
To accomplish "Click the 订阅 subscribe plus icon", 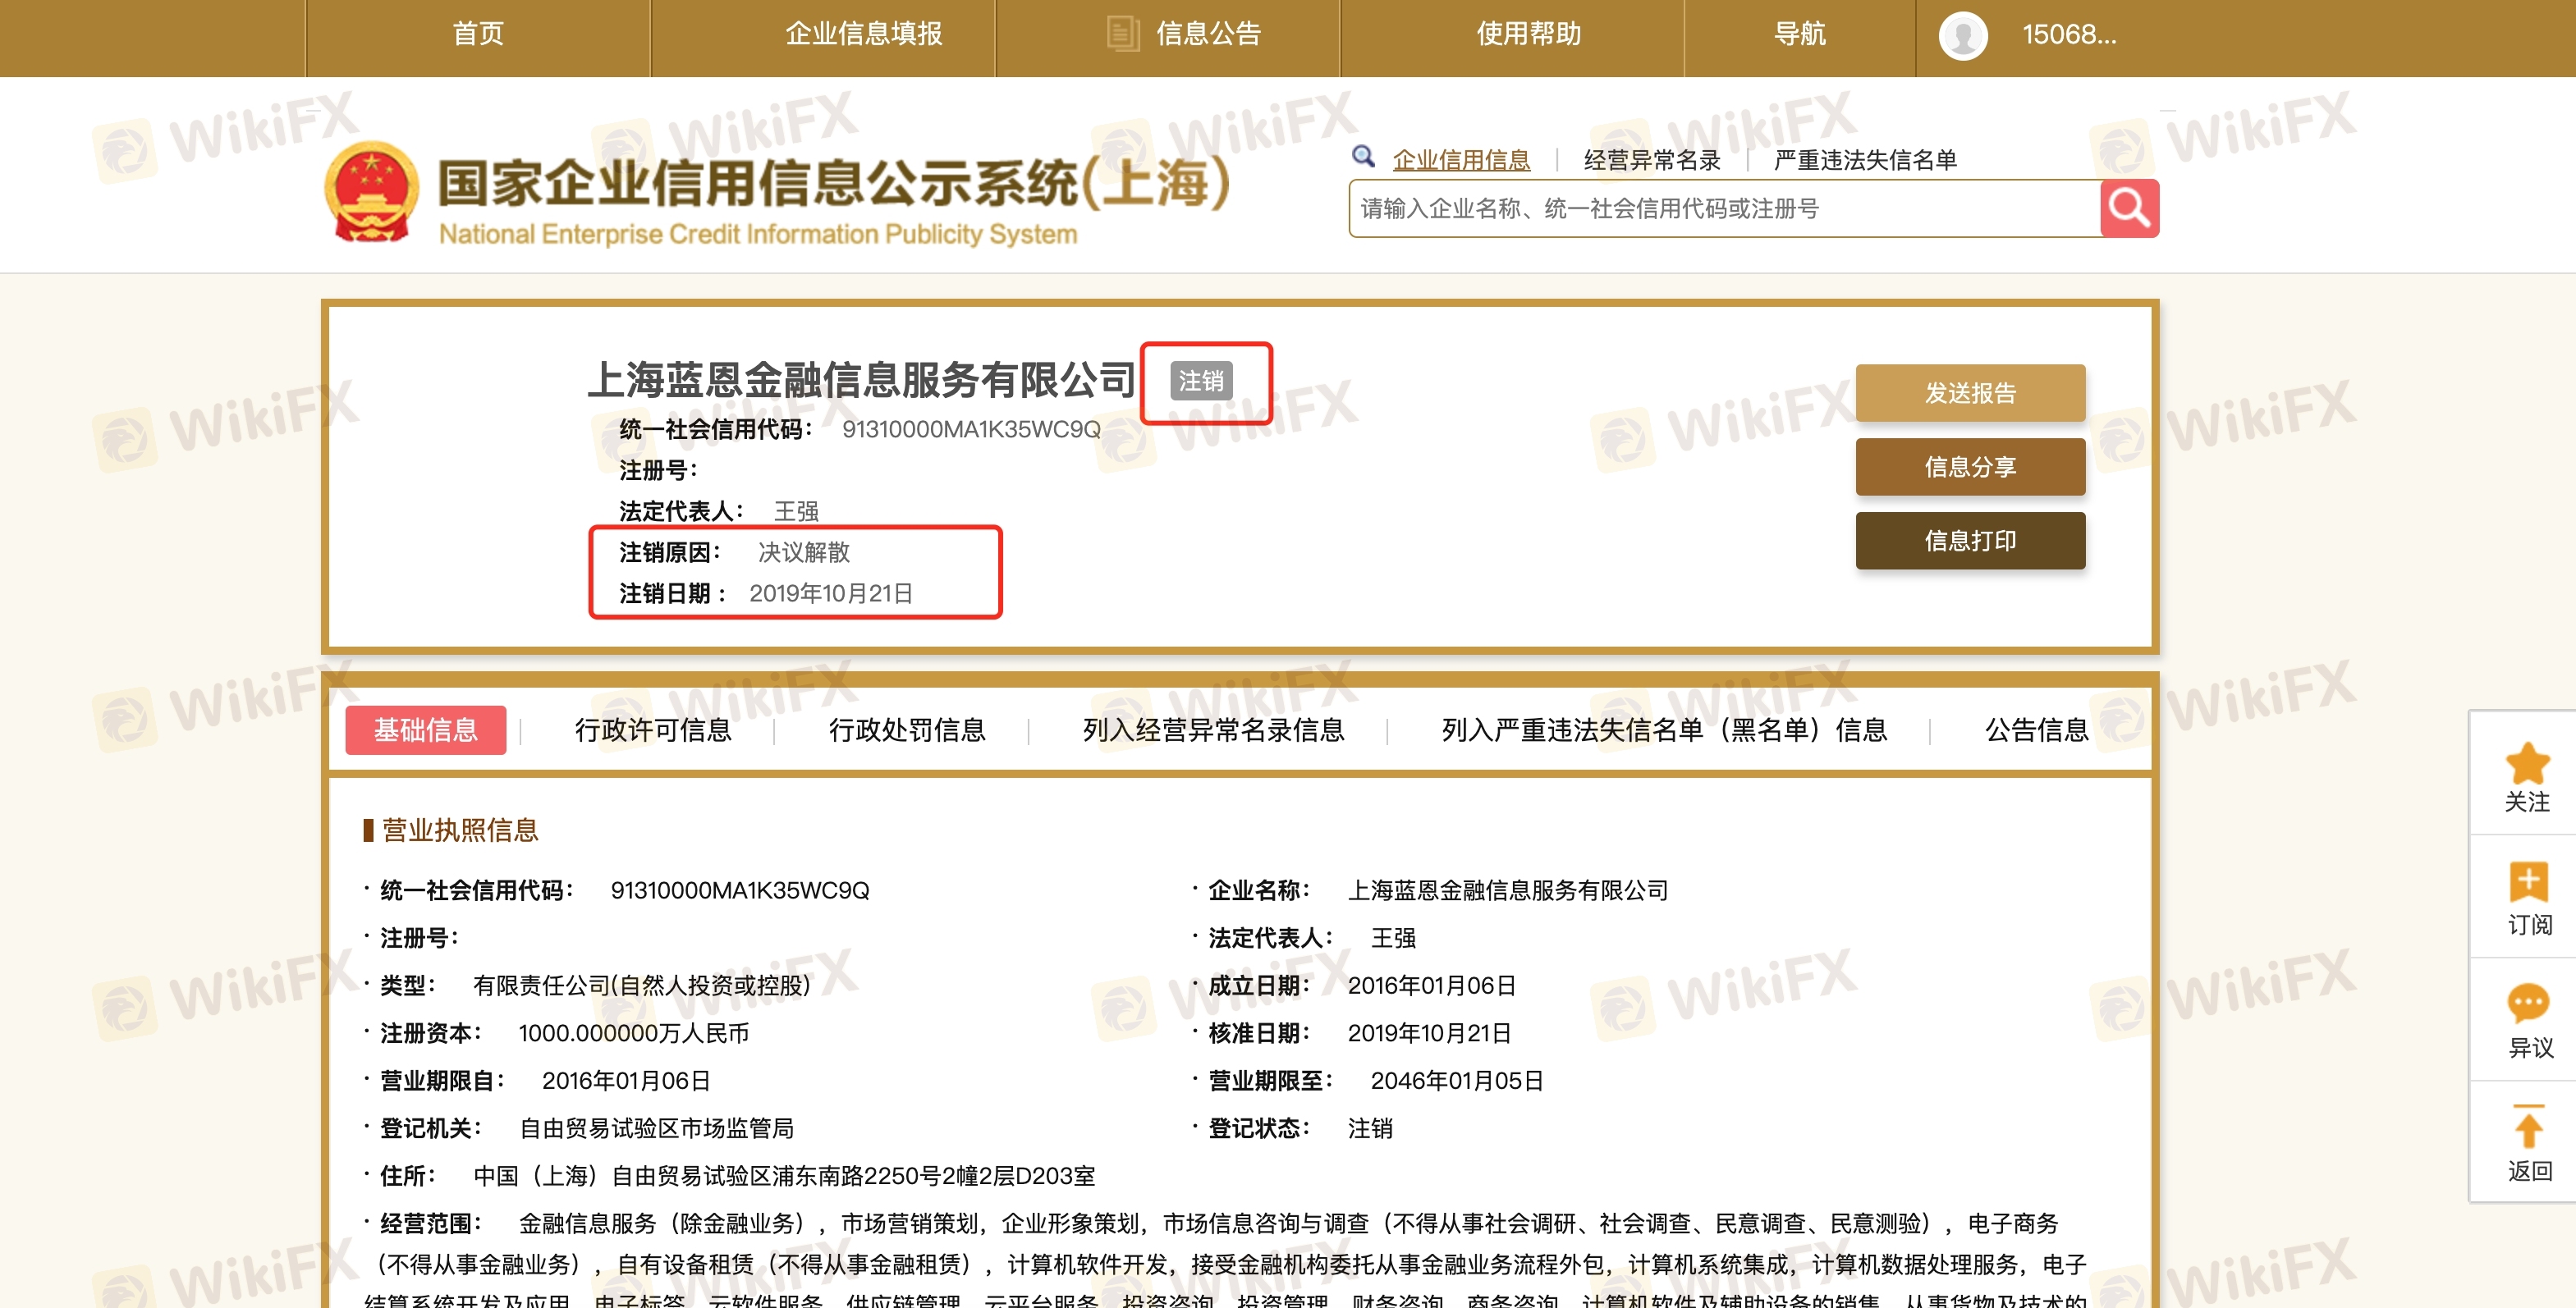I will pos(2528,882).
